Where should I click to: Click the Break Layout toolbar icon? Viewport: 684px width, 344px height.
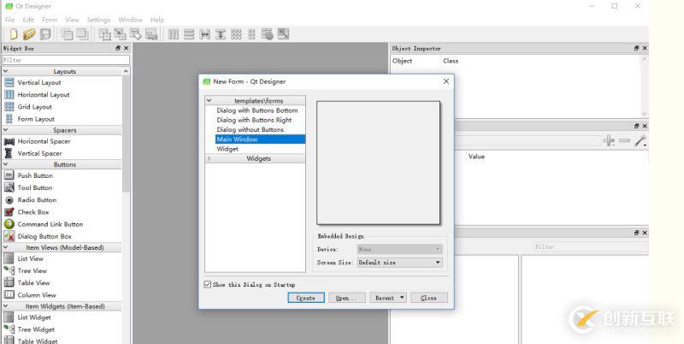click(268, 34)
